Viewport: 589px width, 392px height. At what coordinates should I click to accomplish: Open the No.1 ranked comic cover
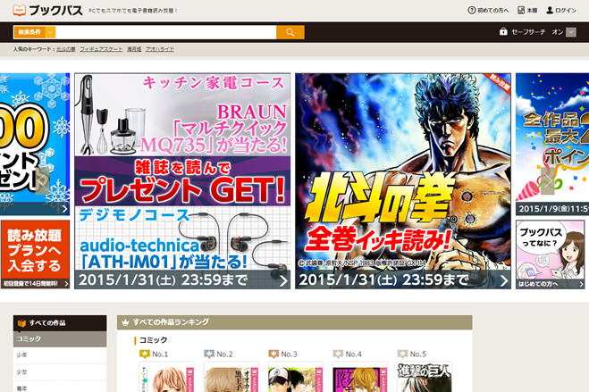click(x=167, y=377)
